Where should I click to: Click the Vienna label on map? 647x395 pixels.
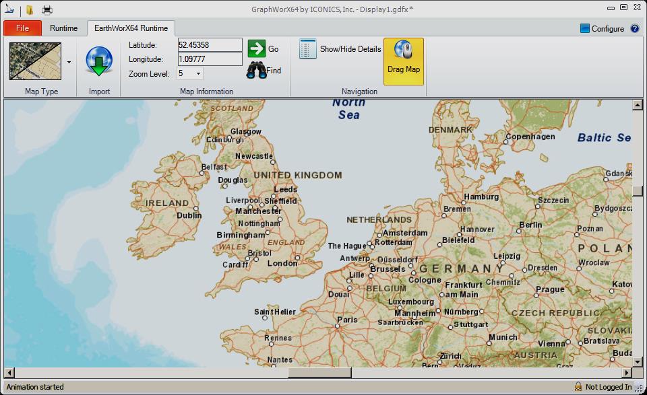[551, 343]
